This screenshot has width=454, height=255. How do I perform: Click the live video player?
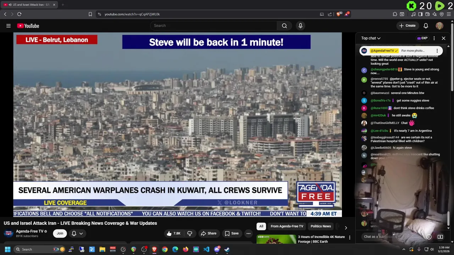pos(177,125)
